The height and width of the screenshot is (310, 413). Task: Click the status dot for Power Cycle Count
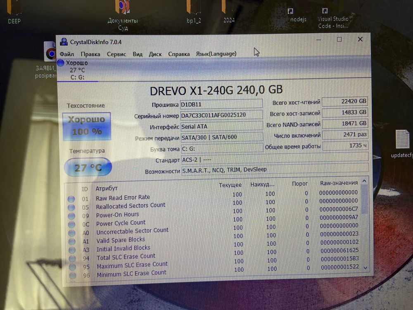click(x=71, y=224)
